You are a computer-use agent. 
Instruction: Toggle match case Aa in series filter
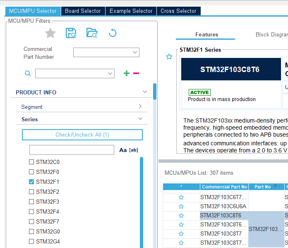pyautogui.click(x=123, y=150)
